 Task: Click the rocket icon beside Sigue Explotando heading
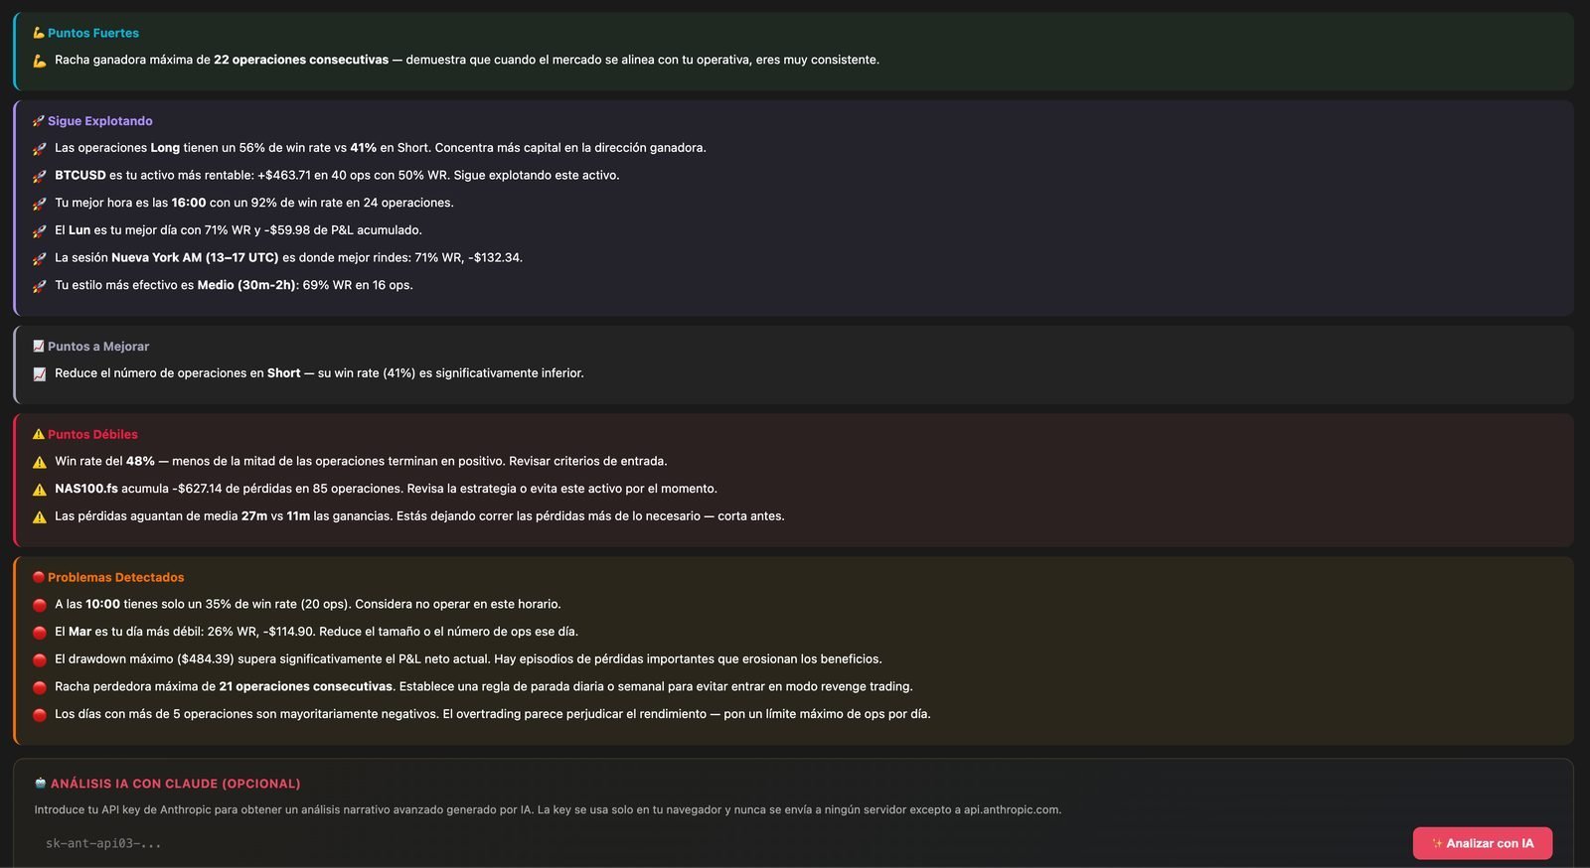pos(39,121)
